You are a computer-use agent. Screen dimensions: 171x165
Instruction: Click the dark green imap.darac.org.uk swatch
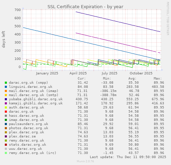(6, 120)
